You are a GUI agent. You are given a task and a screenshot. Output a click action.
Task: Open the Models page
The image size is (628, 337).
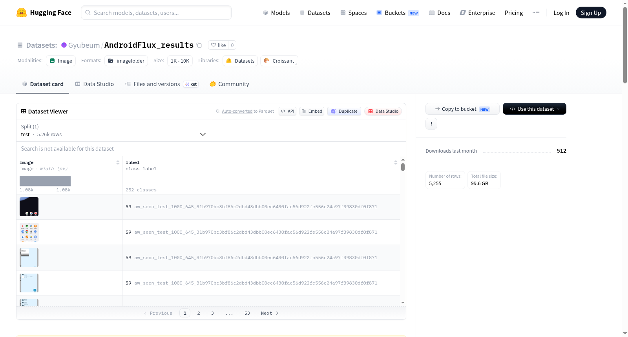click(276, 13)
